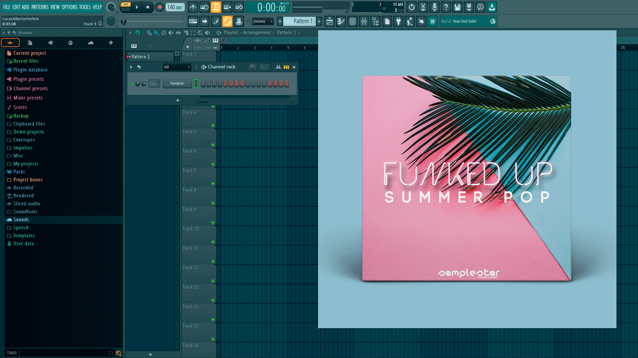Stop playback

[x=148, y=7]
